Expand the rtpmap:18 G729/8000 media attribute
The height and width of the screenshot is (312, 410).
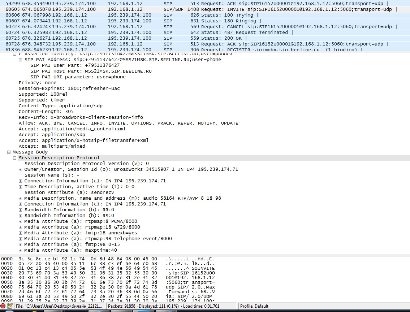point(21,227)
